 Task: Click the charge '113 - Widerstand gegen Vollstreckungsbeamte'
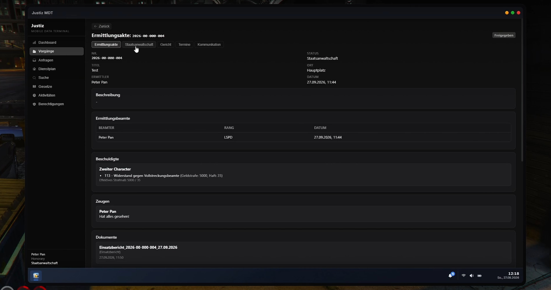(142, 176)
